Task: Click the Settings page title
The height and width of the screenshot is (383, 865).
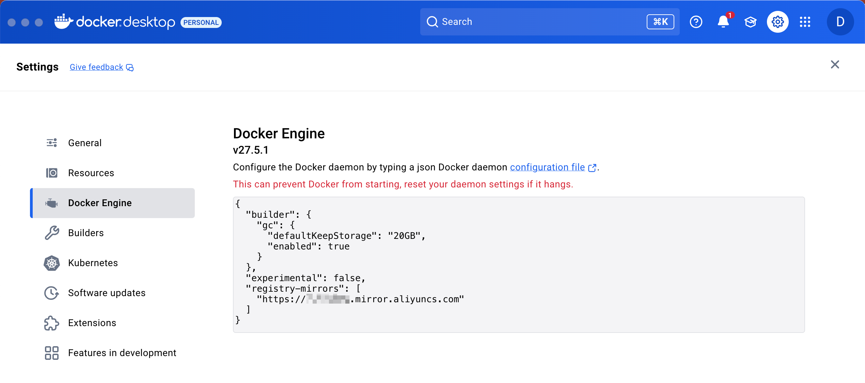Action: 37,67
